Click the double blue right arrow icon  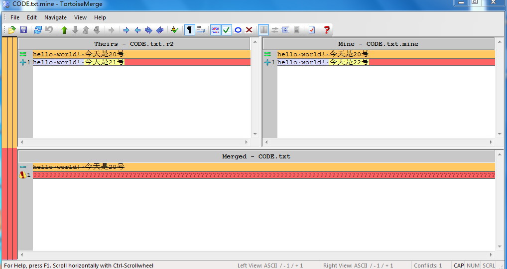pyautogui.click(x=148, y=30)
